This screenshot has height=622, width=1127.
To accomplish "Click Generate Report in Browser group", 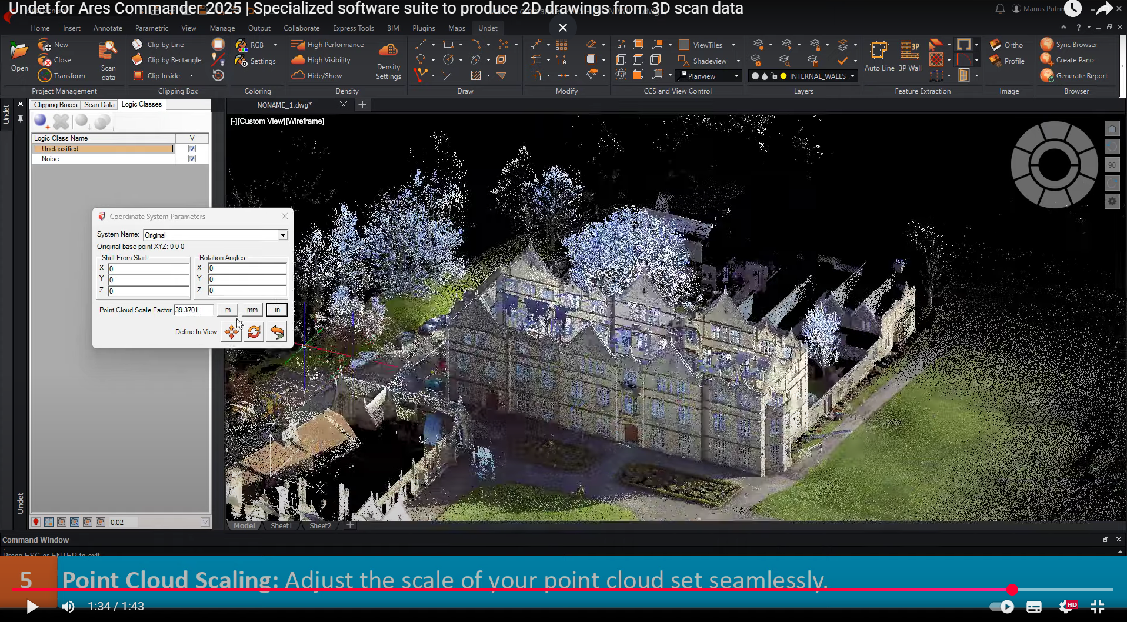I will pyautogui.click(x=1074, y=76).
